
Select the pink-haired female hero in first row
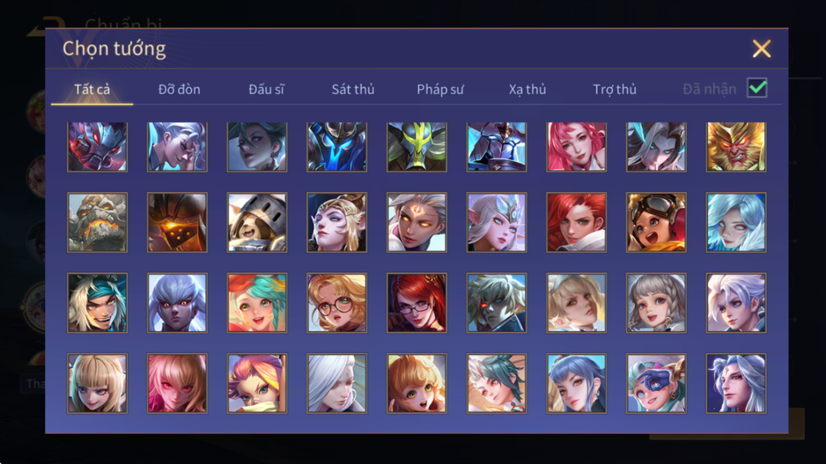coord(576,147)
